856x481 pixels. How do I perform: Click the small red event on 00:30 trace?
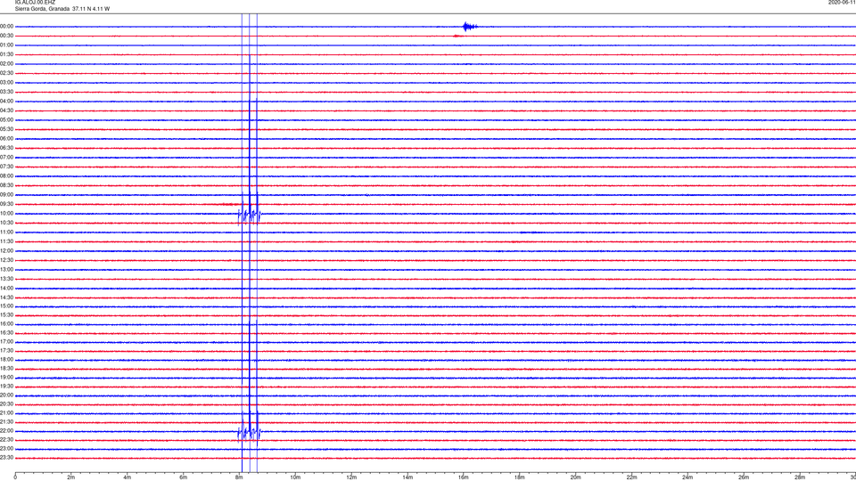(457, 36)
